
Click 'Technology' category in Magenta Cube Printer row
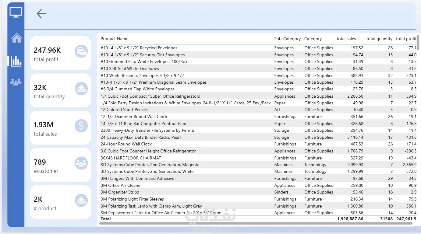coord(315,165)
